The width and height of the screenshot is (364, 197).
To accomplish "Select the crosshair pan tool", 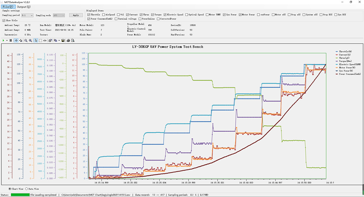I will point(16,41).
